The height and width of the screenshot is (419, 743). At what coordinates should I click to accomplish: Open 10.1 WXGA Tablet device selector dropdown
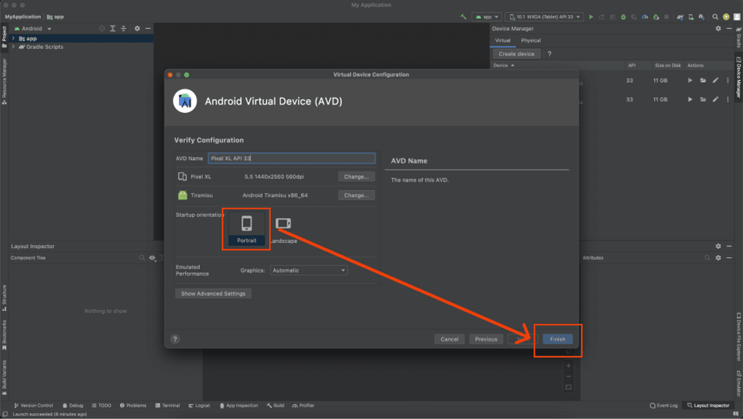tap(544, 17)
